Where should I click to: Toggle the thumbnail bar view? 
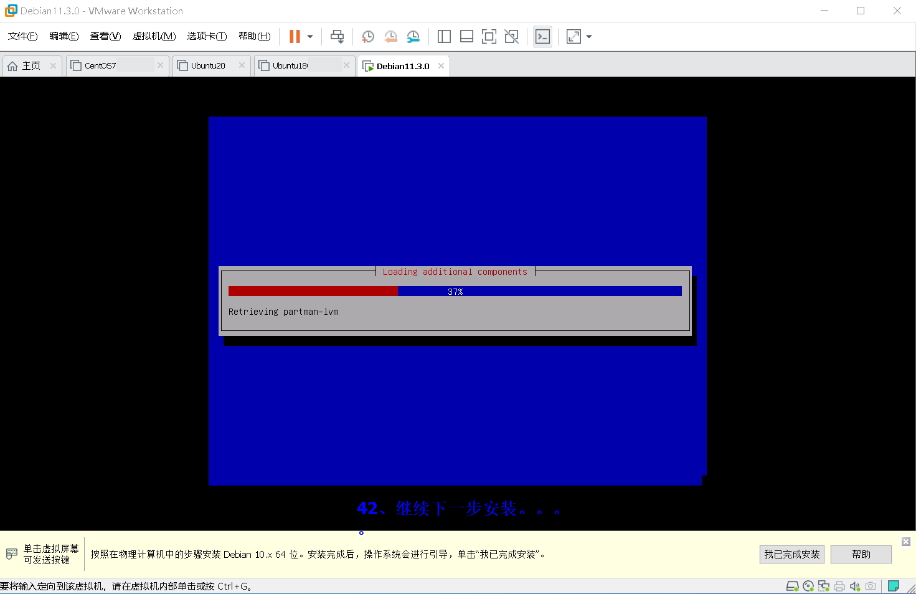click(466, 37)
